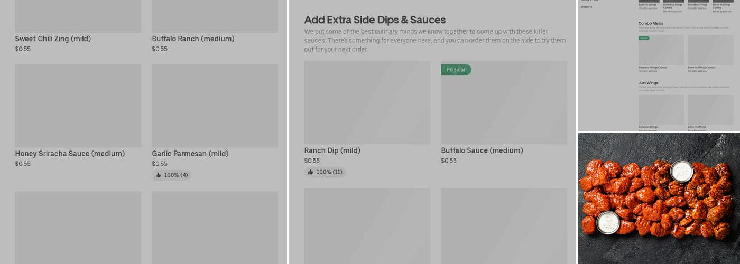Click thumbs-up icon under Garlic Parmesan
The image size is (740, 264).
coord(158,175)
